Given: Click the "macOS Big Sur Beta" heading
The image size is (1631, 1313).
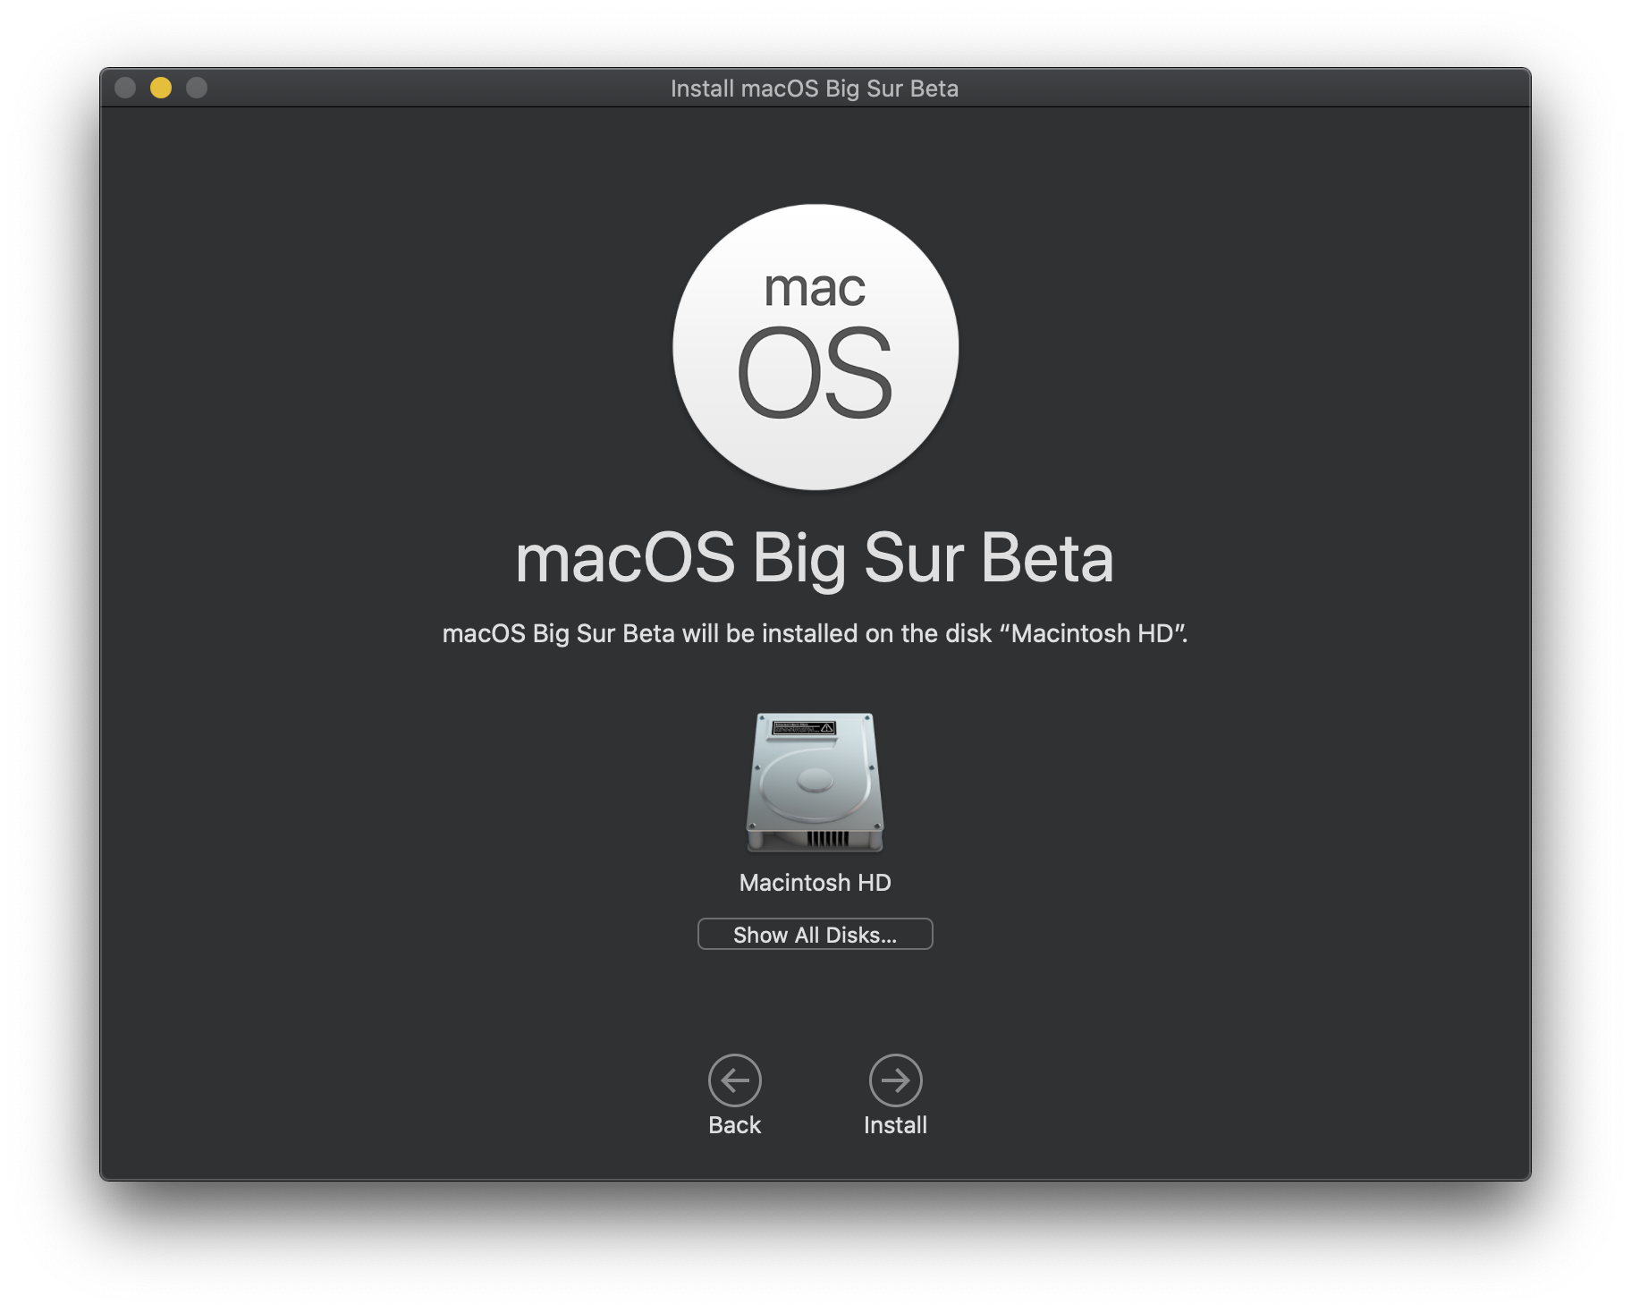Looking at the screenshot, I should point(815,558).
